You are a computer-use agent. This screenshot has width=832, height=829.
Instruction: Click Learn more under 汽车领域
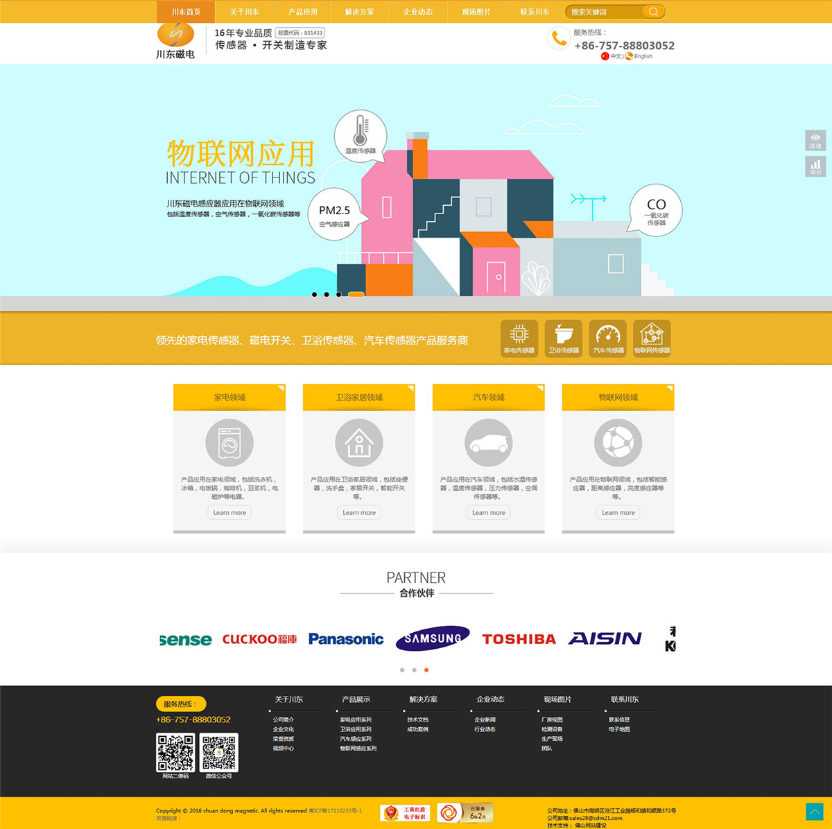489,513
